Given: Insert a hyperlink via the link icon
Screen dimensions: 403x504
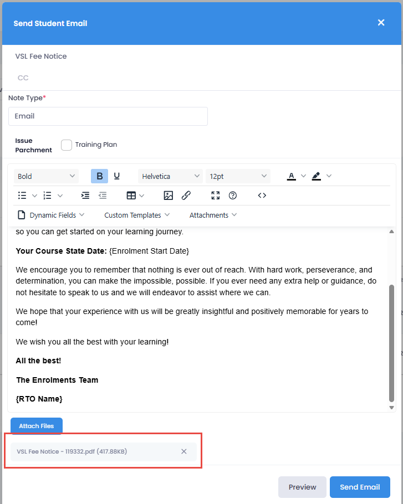Looking at the screenshot, I should (x=186, y=196).
